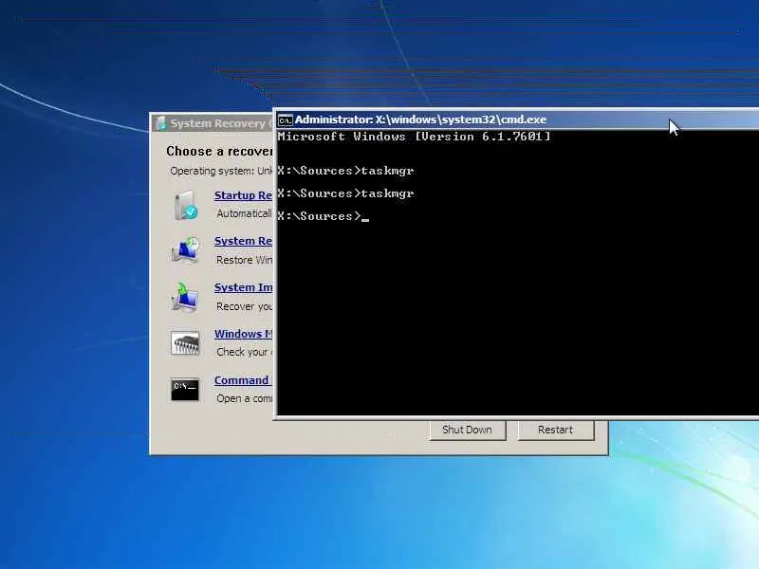Click the 'Open a command' description text
This screenshot has width=759, height=569.
point(244,398)
